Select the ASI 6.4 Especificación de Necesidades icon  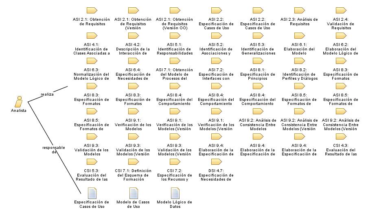(133, 61)
